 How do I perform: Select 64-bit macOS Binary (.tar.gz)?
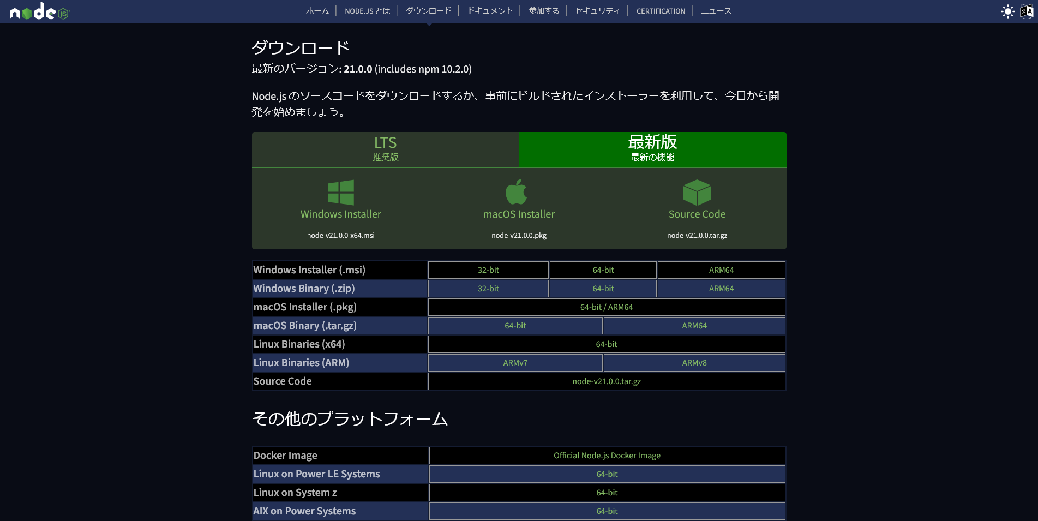tap(515, 326)
